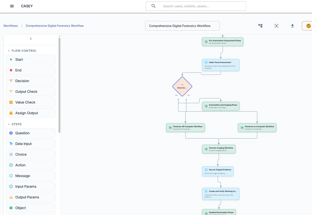Select the End palette item
This screenshot has height=215, width=312.
point(31,70)
